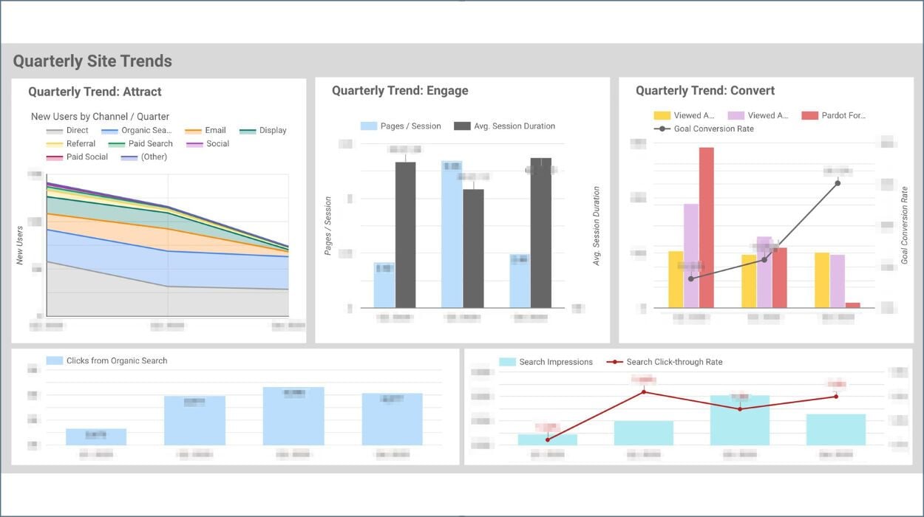Click the Goal Conversion Rate legend entry
The height and width of the screenshot is (517, 924).
tap(702, 129)
